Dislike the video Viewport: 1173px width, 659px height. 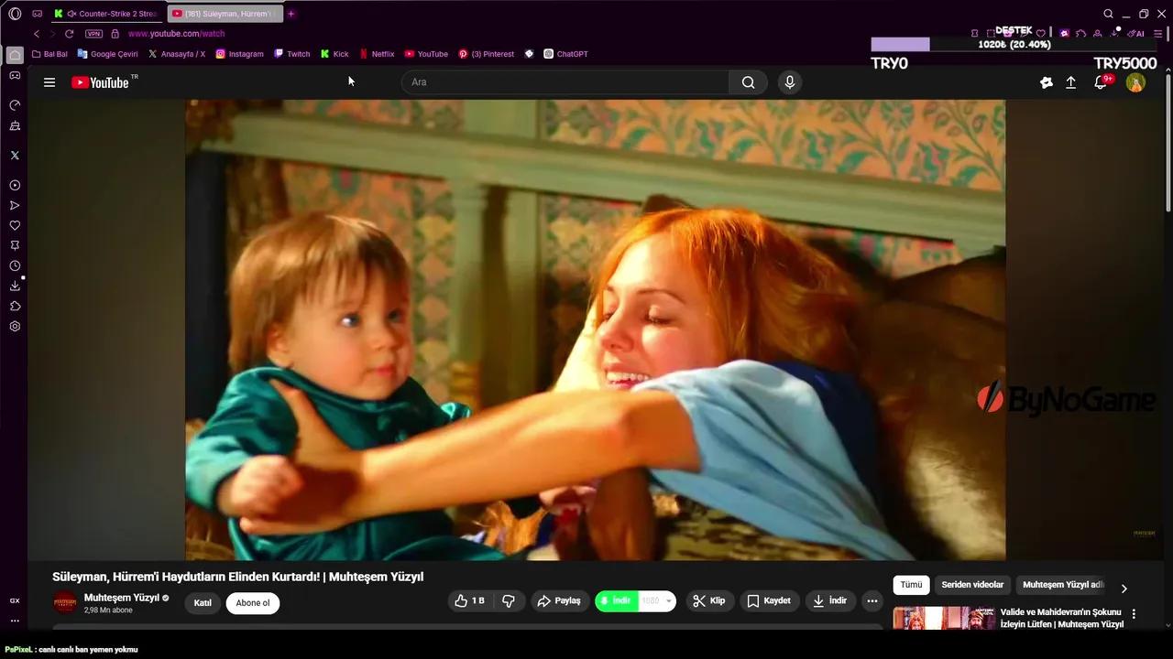509,600
